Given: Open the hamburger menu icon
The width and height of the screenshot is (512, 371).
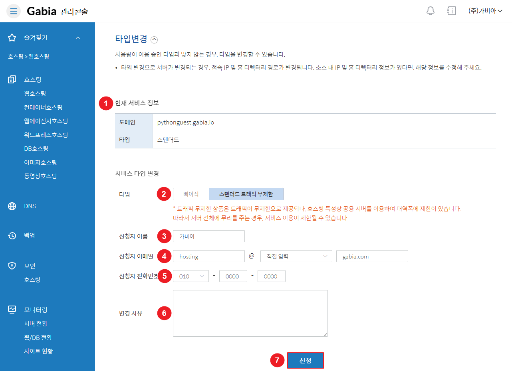Looking at the screenshot, I should point(14,11).
